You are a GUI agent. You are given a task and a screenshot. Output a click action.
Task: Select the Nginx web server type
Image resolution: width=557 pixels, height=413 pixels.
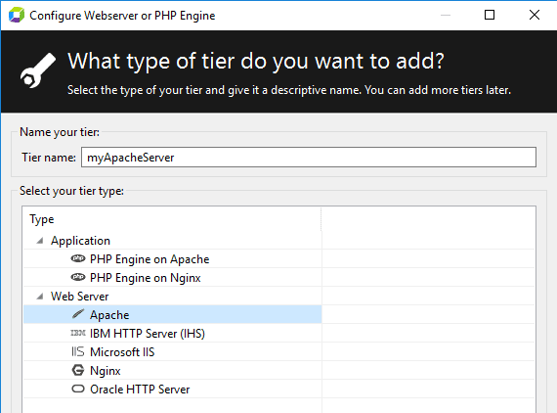click(173, 370)
